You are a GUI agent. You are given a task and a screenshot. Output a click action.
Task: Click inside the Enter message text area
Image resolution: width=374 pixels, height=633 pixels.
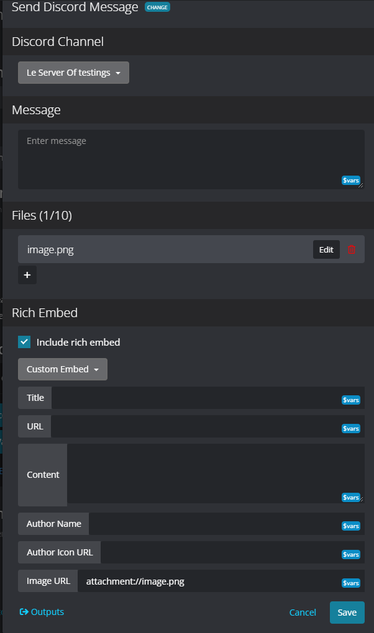click(186, 155)
